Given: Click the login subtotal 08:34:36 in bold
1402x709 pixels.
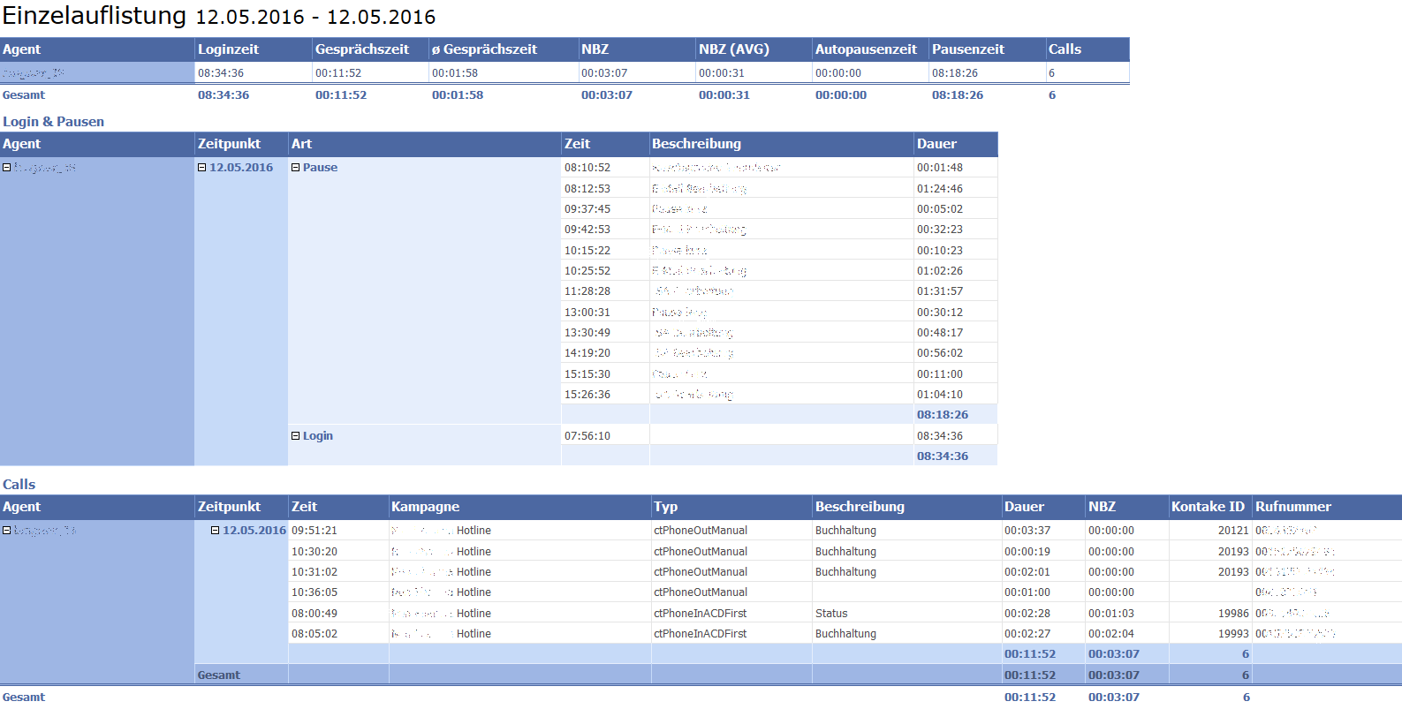Looking at the screenshot, I should click(943, 456).
